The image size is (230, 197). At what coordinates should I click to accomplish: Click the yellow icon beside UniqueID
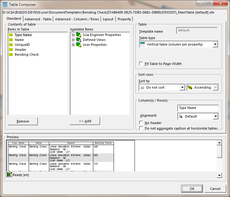(x=11, y=45)
